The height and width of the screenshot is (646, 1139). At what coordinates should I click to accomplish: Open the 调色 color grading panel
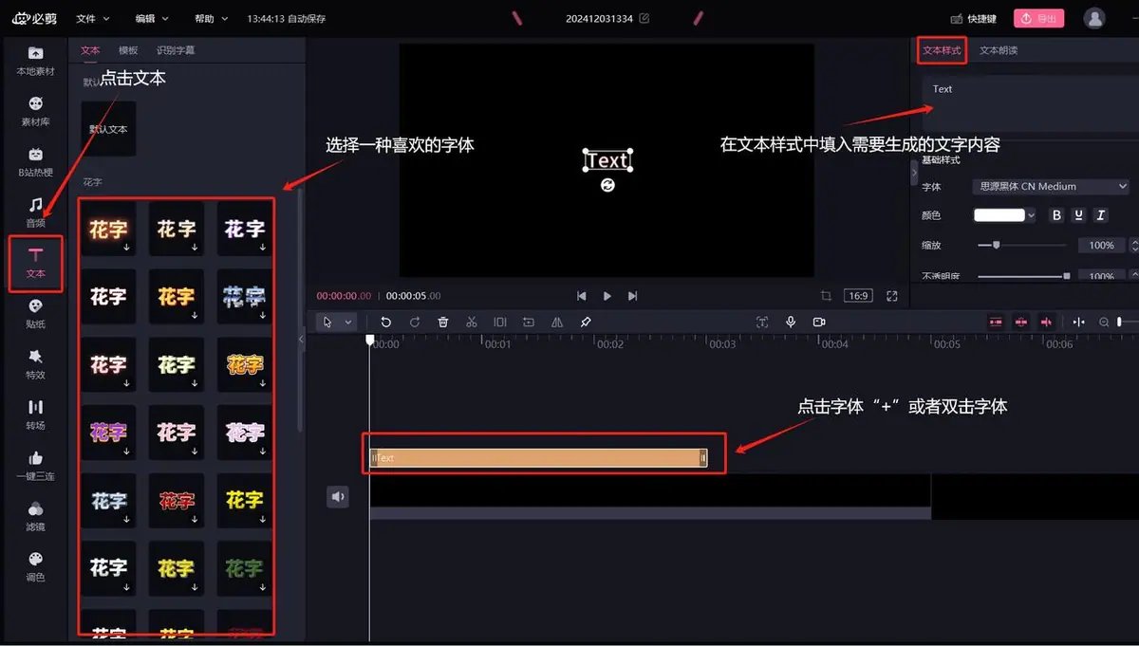(x=35, y=566)
